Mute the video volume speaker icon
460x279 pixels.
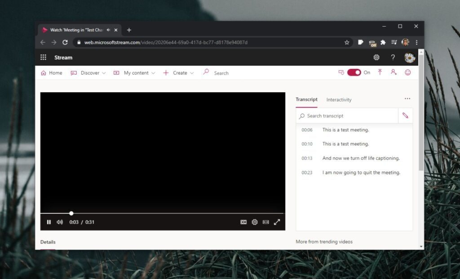(60, 222)
